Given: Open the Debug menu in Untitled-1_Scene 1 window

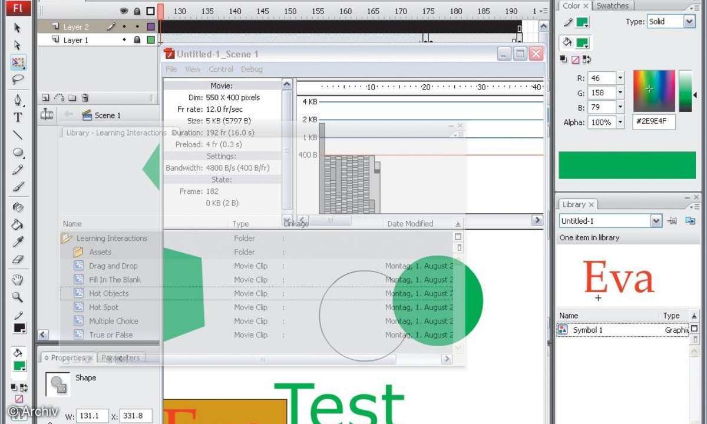Looking at the screenshot, I should (x=252, y=69).
